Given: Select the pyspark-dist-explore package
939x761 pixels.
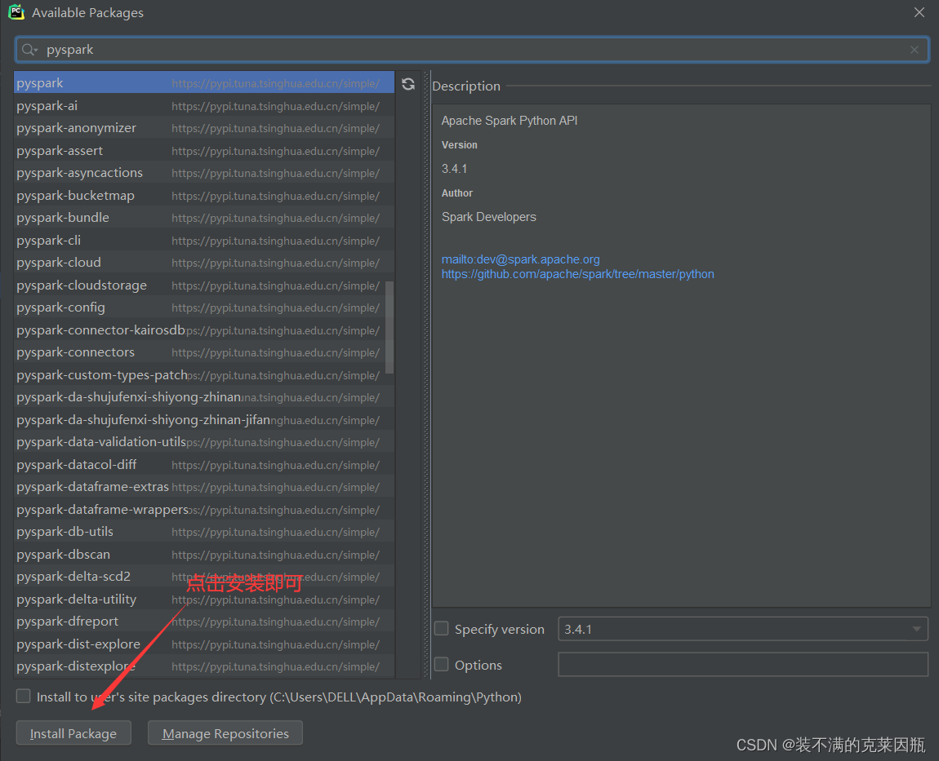Looking at the screenshot, I should (x=203, y=644).
